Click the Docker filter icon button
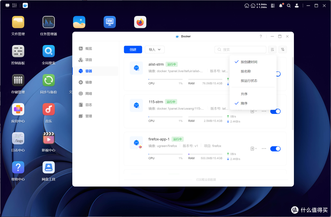The width and height of the screenshot is (331, 217). point(283,50)
